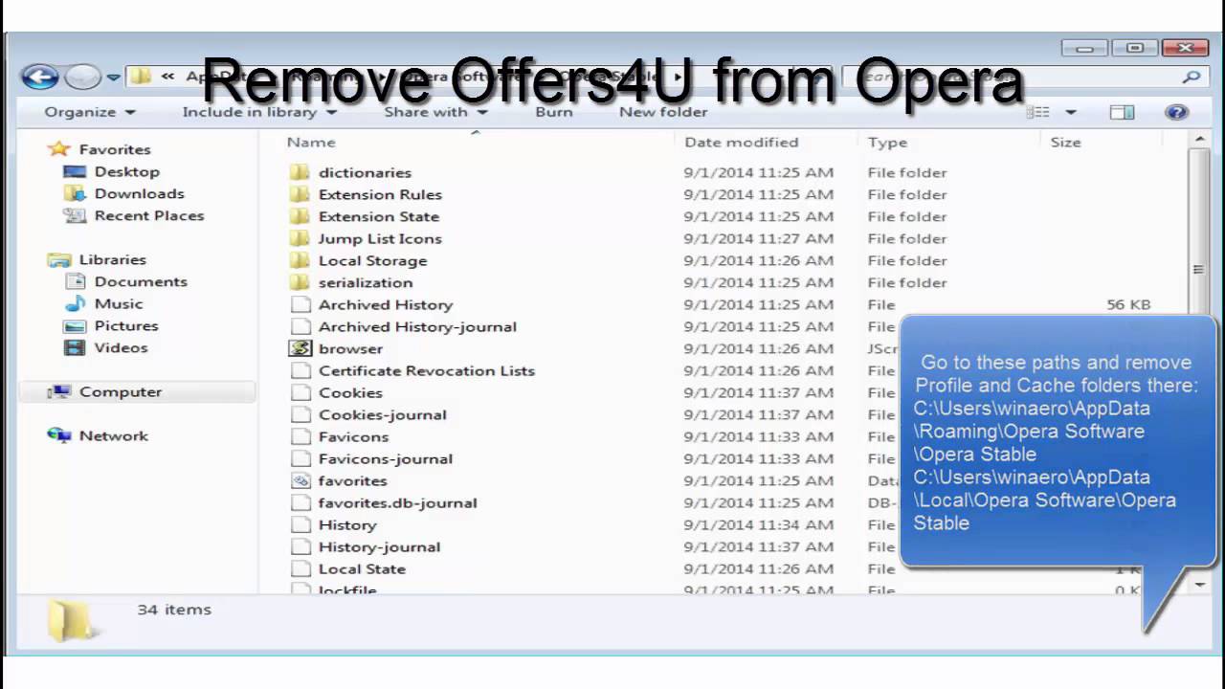Select the Local State file icon
Screen dimensions: 1225x689
pos(301,568)
